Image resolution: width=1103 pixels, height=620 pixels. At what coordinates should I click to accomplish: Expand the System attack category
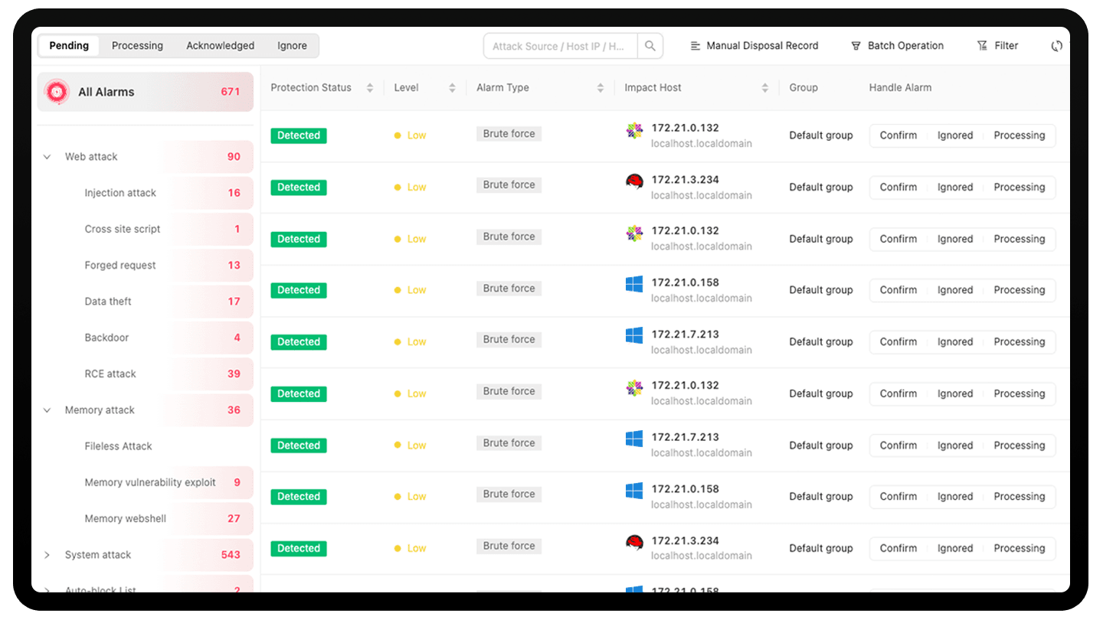tap(47, 555)
